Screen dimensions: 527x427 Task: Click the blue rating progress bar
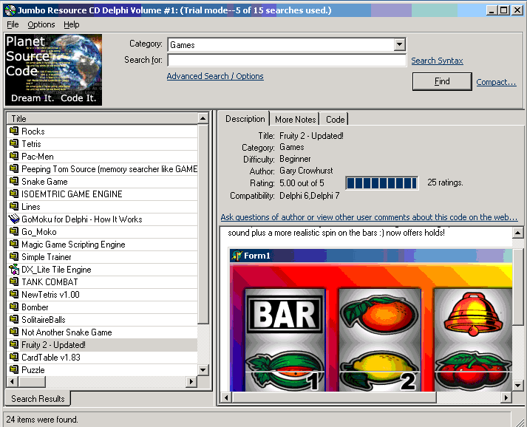pyautogui.click(x=382, y=183)
